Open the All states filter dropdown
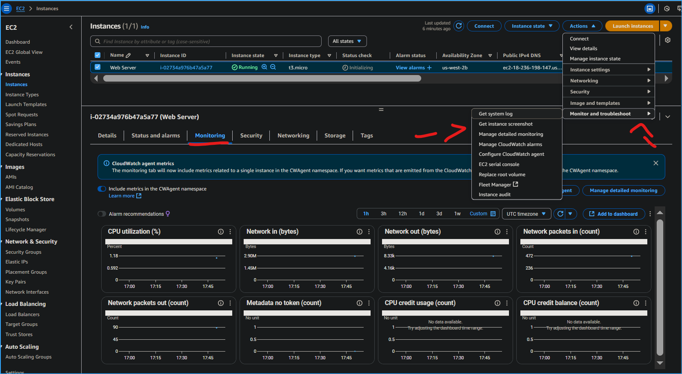682x374 pixels. [x=347, y=41]
